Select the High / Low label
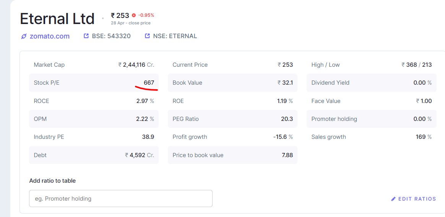 pos(325,64)
